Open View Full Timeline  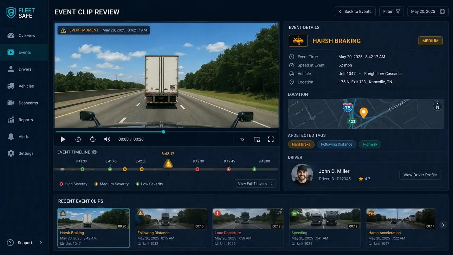255,184
